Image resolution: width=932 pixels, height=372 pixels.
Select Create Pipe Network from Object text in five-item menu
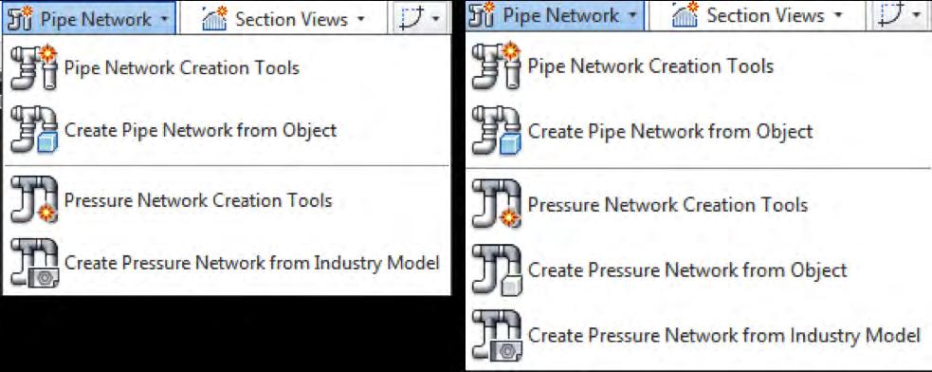670,132
